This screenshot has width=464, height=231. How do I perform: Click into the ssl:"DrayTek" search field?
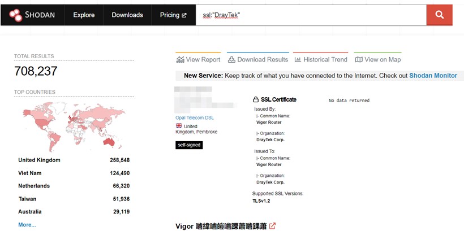tap(311, 15)
